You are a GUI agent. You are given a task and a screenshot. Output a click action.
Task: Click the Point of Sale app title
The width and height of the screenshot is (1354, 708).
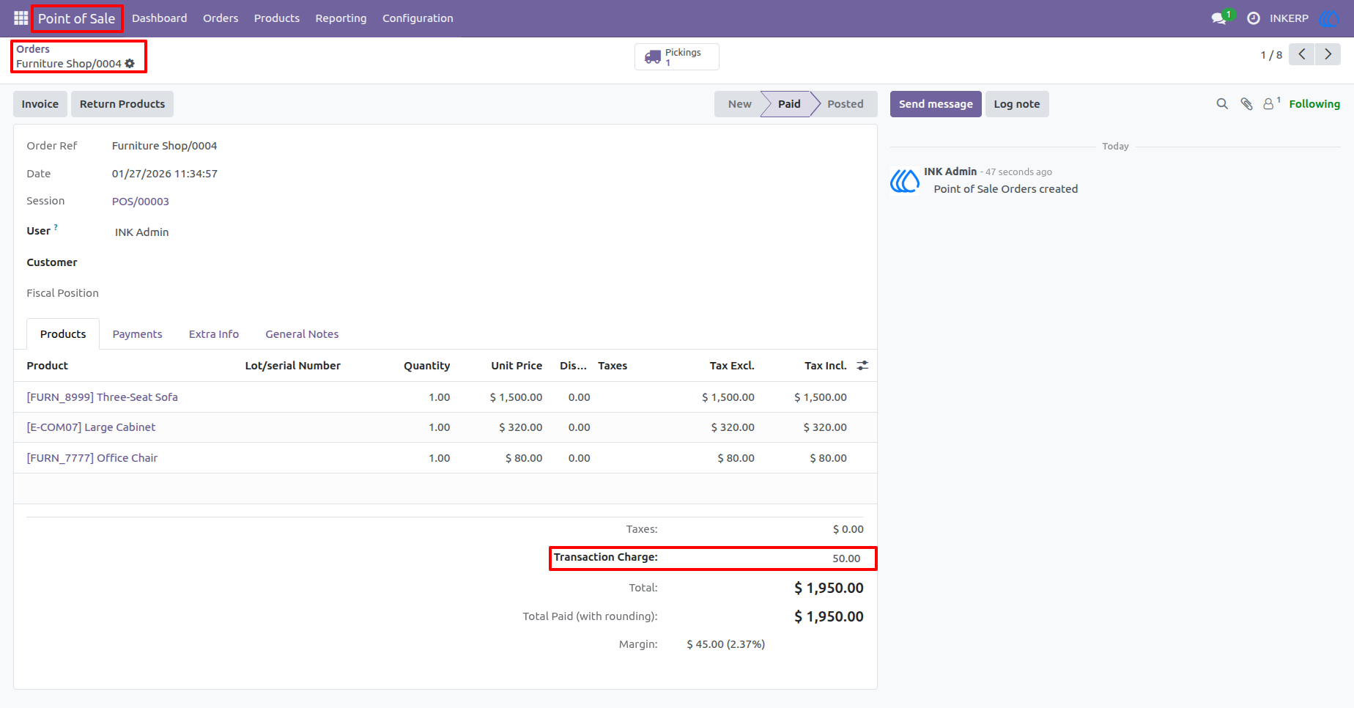[x=77, y=18]
